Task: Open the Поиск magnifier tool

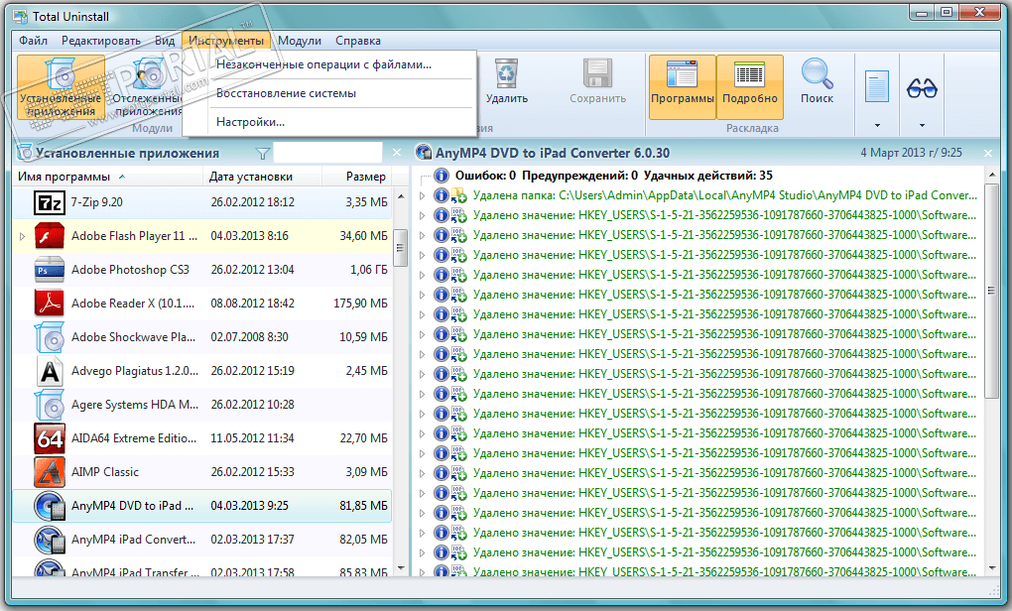Action: coord(817,75)
